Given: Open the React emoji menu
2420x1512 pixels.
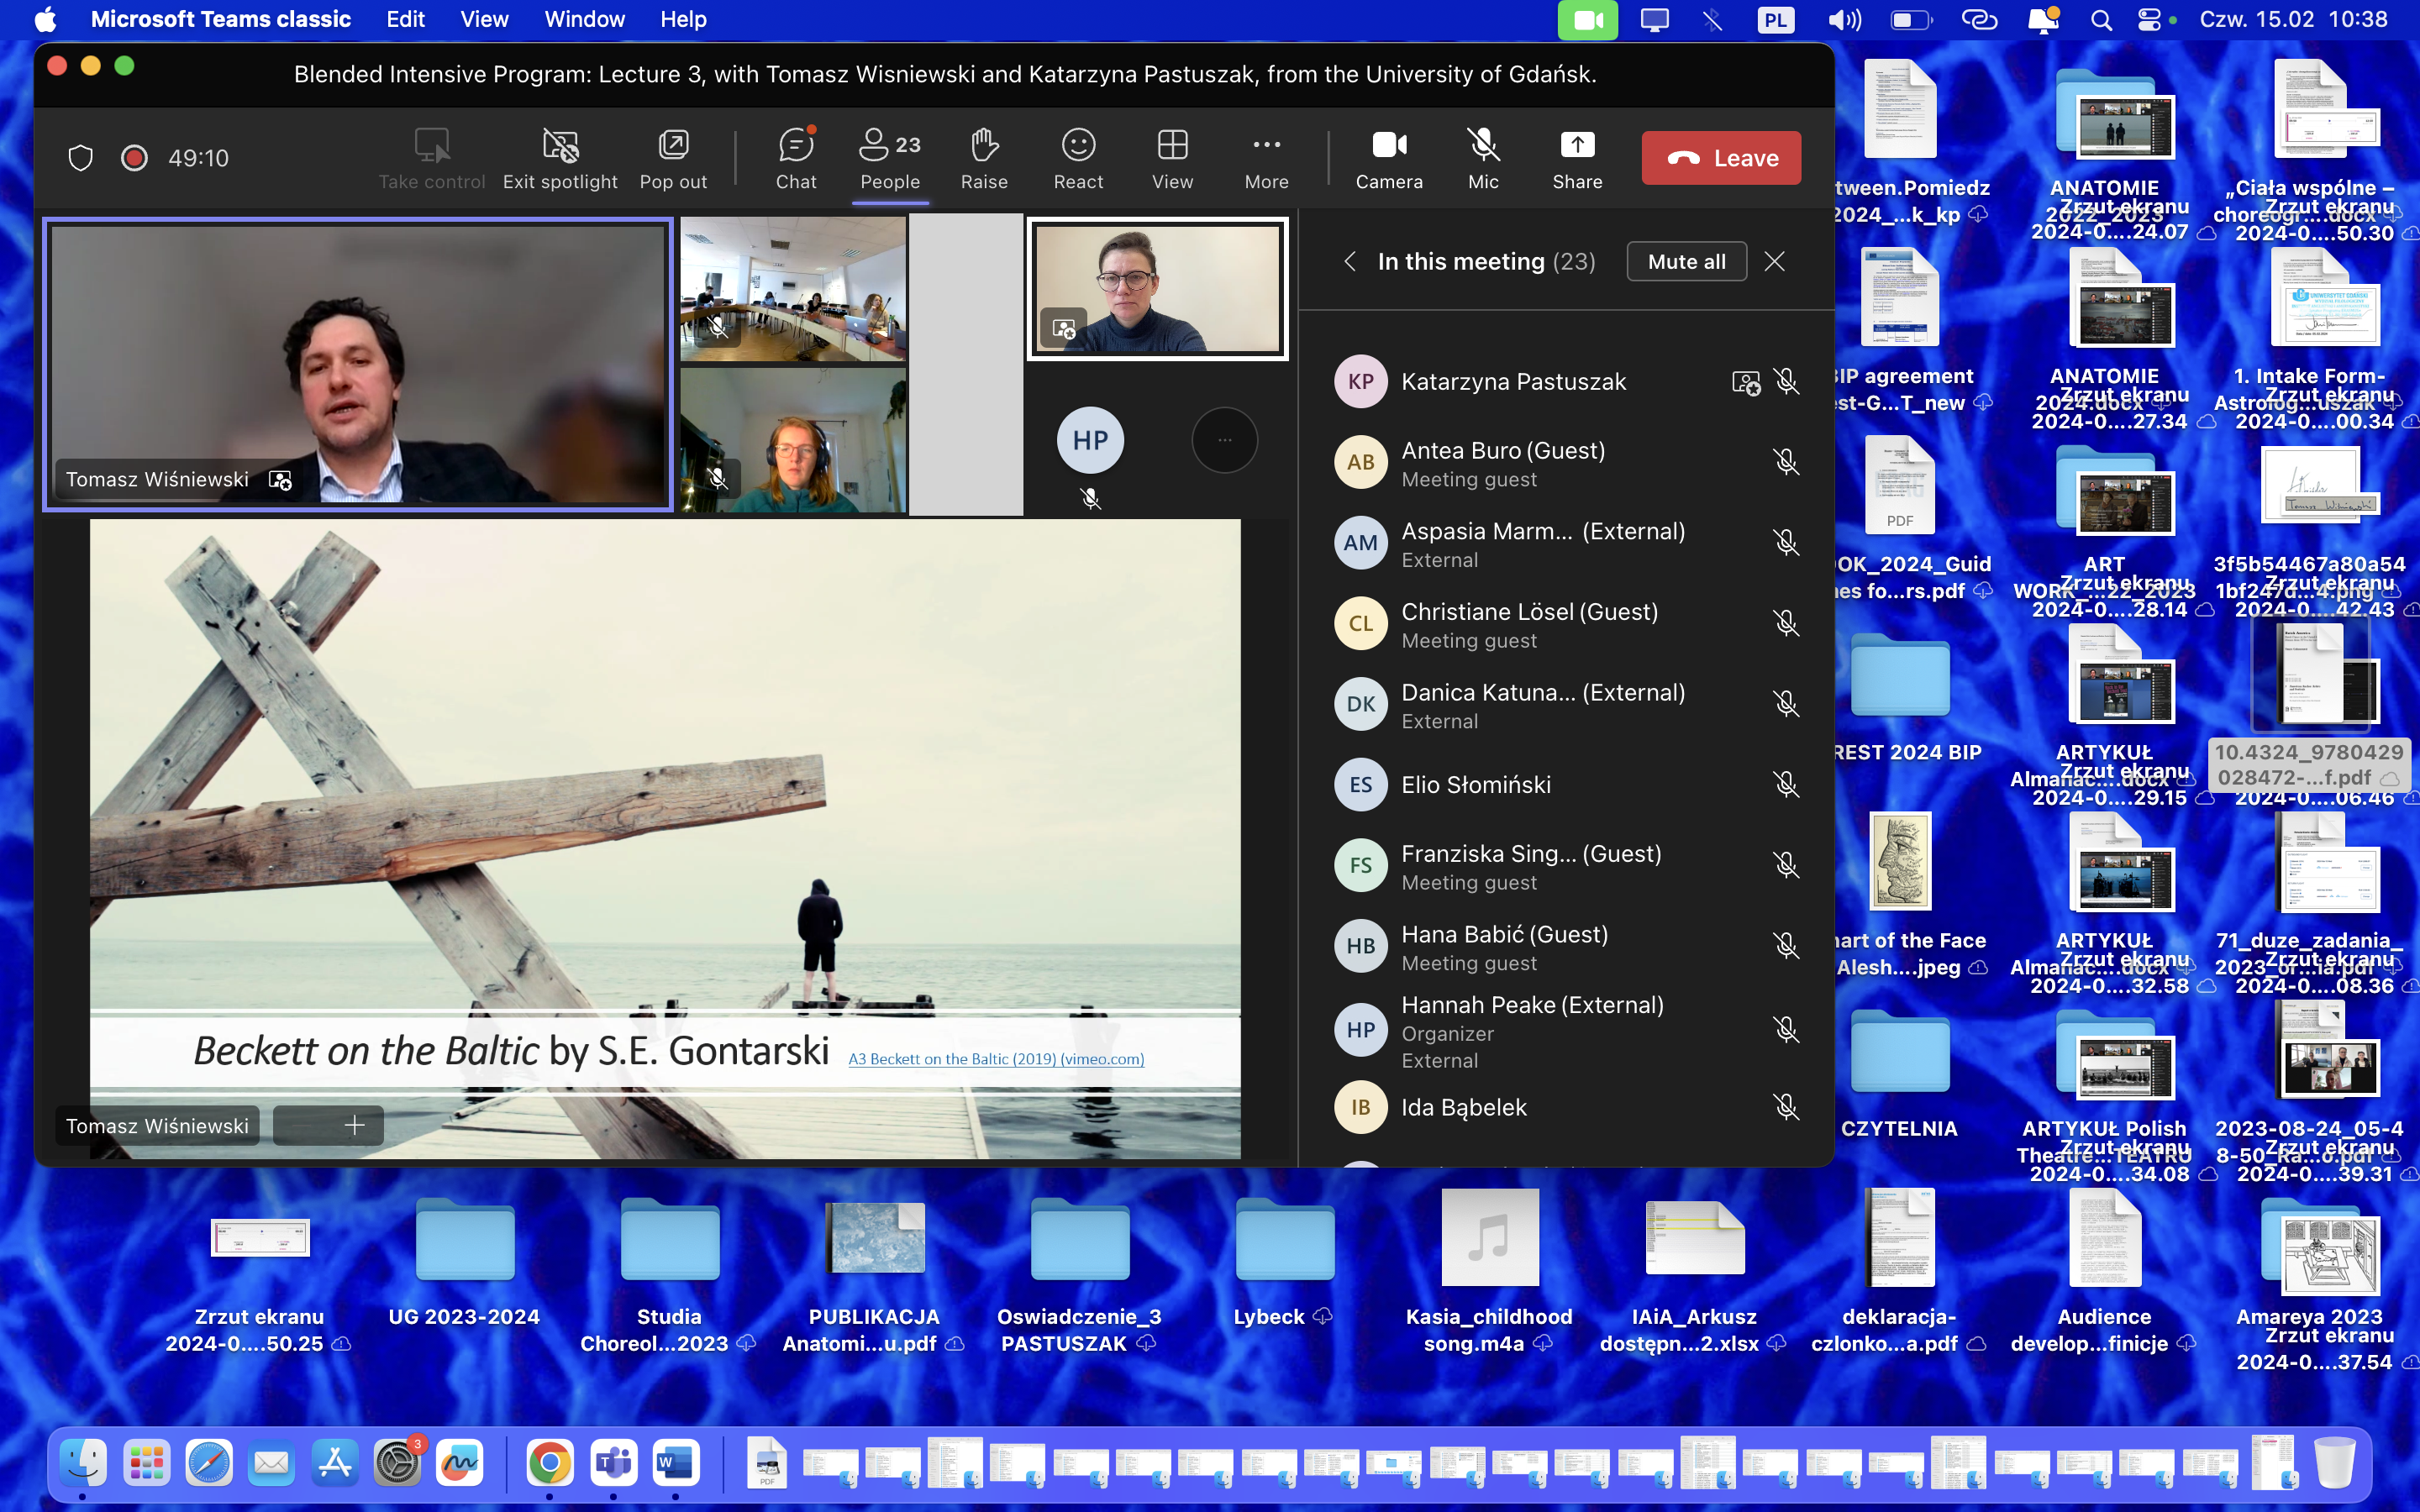Looking at the screenshot, I should tap(1078, 158).
